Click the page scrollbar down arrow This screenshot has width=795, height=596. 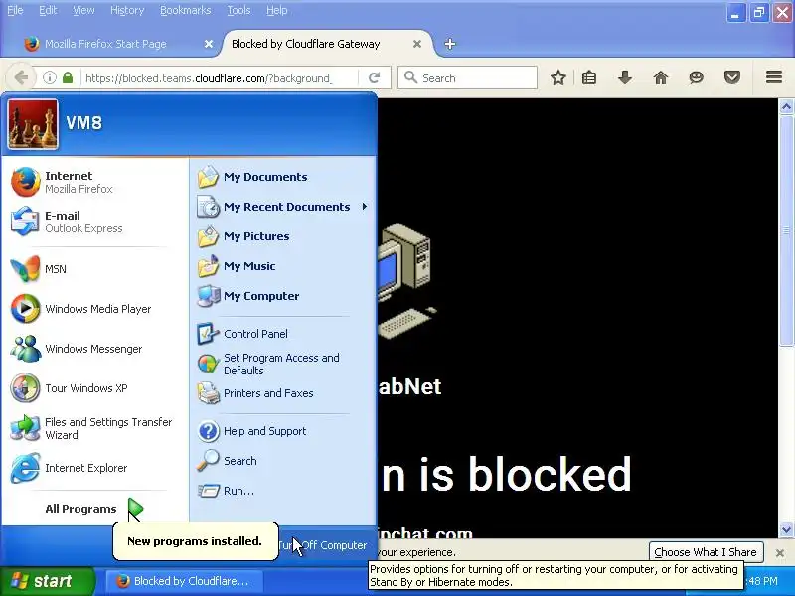coord(786,530)
